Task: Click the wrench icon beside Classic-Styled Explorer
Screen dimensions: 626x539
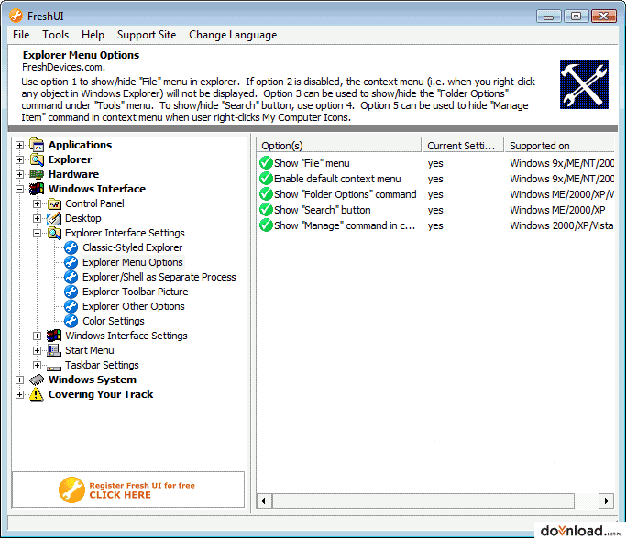Action: (x=71, y=247)
